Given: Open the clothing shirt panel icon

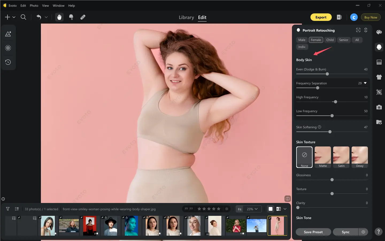Looking at the screenshot, I should tap(379, 77).
